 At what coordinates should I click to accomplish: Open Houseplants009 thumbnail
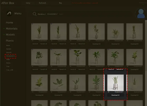tap(77, 57)
